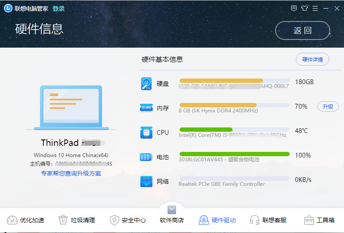Click the hard disk (硬盘) icon
Screen dimensions: 344x233
(146, 83)
